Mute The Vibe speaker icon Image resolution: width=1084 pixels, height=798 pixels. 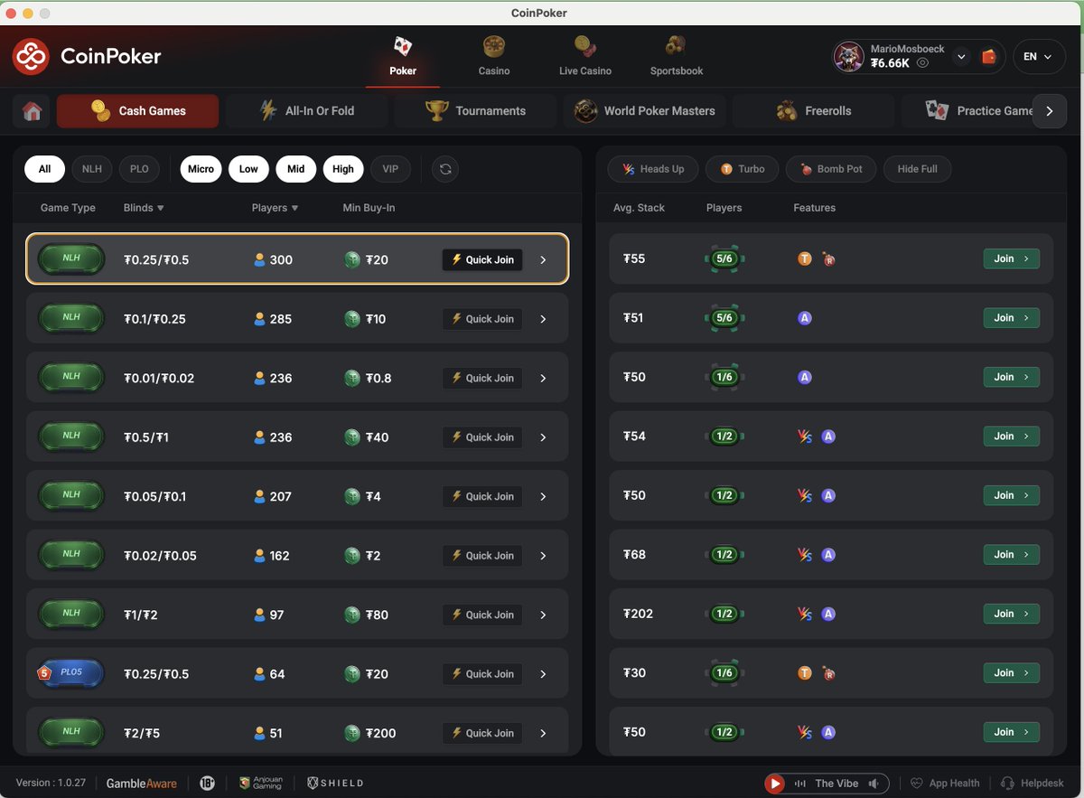(874, 784)
